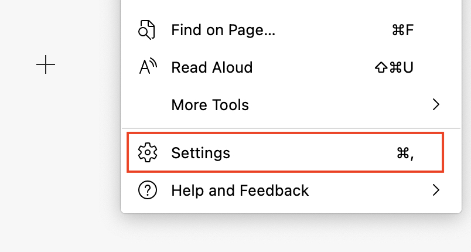
Task: Expand Help and Feedback chevron arrow
Action: (x=436, y=190)
